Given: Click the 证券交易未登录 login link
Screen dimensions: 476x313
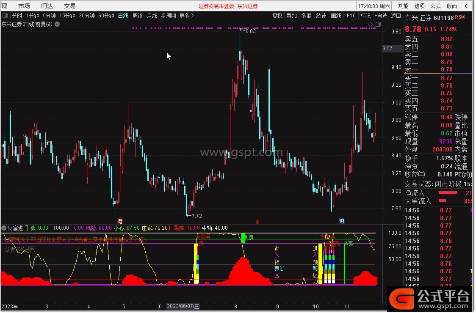Looking at the screenshot, I should [x=216, y=6].
